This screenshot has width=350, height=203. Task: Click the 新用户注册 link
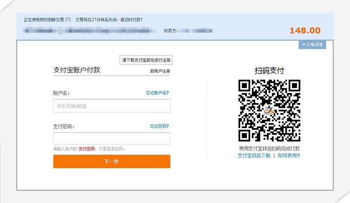click(x=160, y=71)
